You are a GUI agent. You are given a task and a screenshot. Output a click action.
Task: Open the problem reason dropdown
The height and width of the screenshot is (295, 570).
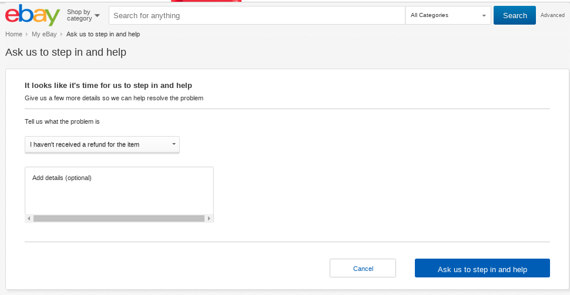pyautogui.click(x=102, y=144)
